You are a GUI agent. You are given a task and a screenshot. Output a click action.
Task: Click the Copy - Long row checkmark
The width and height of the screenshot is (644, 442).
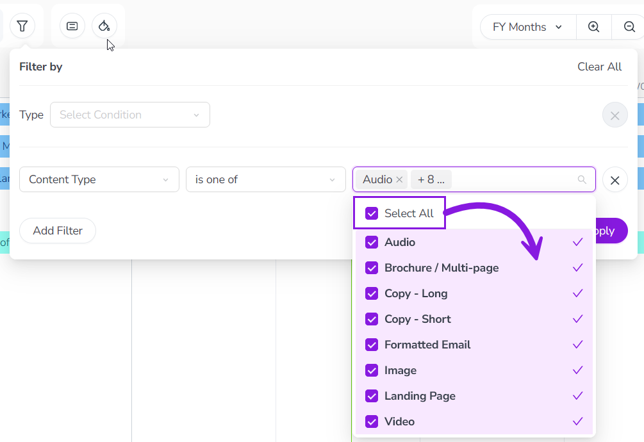[578, 293]
